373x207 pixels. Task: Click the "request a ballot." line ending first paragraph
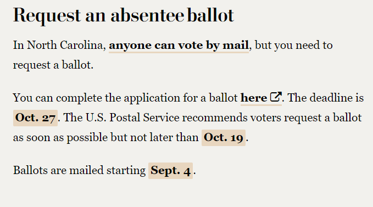(x=53, y=65)
